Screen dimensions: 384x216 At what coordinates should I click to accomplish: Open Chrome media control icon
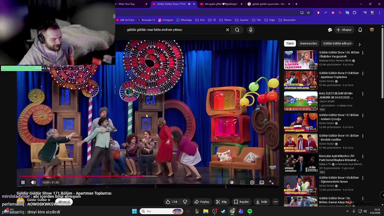(365, 13)
